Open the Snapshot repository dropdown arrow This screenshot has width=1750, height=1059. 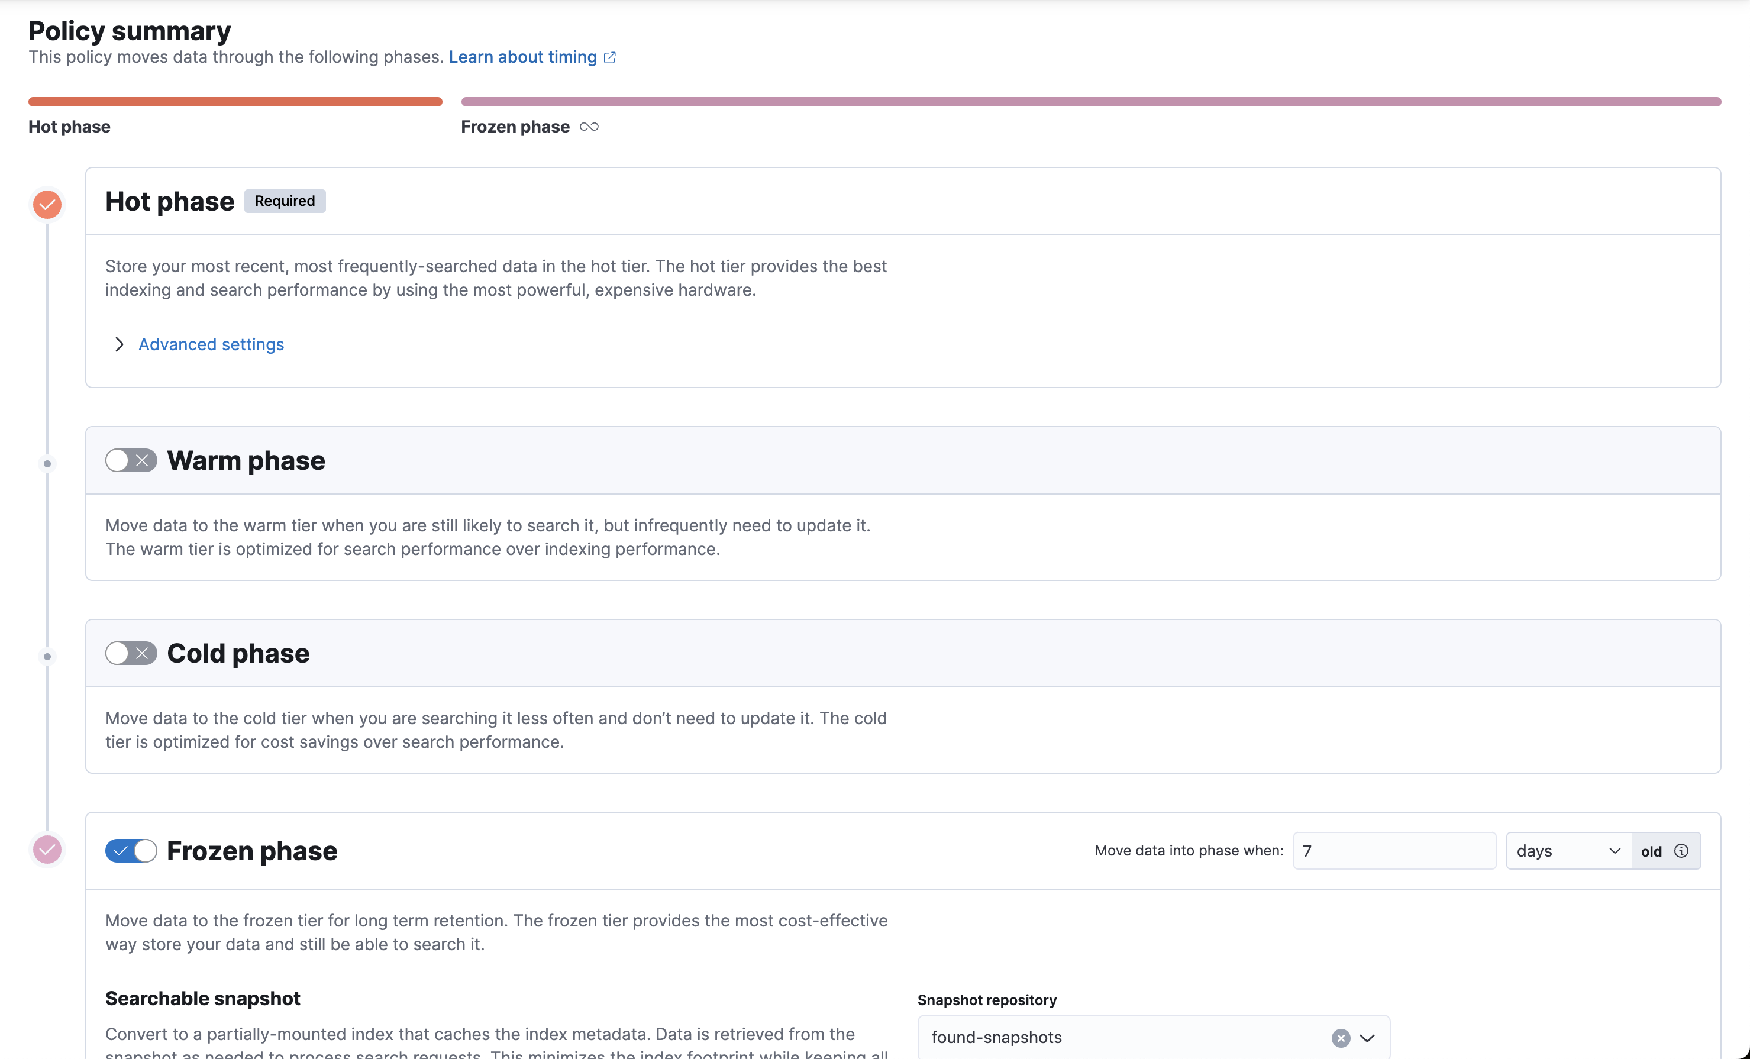tap(1367, 1038)
